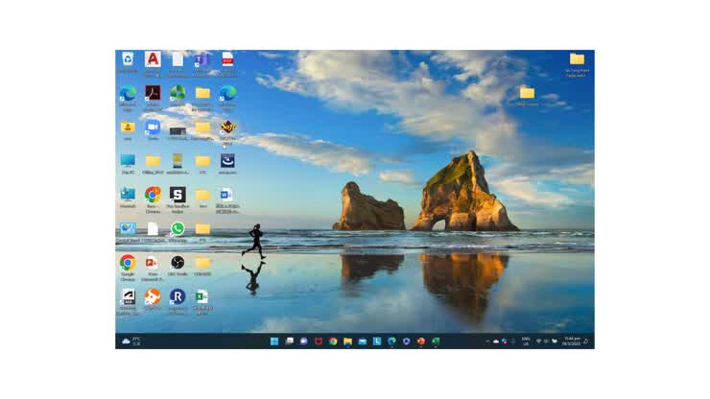Open the Zoom desktop shortcut

(x=153, y=128)
